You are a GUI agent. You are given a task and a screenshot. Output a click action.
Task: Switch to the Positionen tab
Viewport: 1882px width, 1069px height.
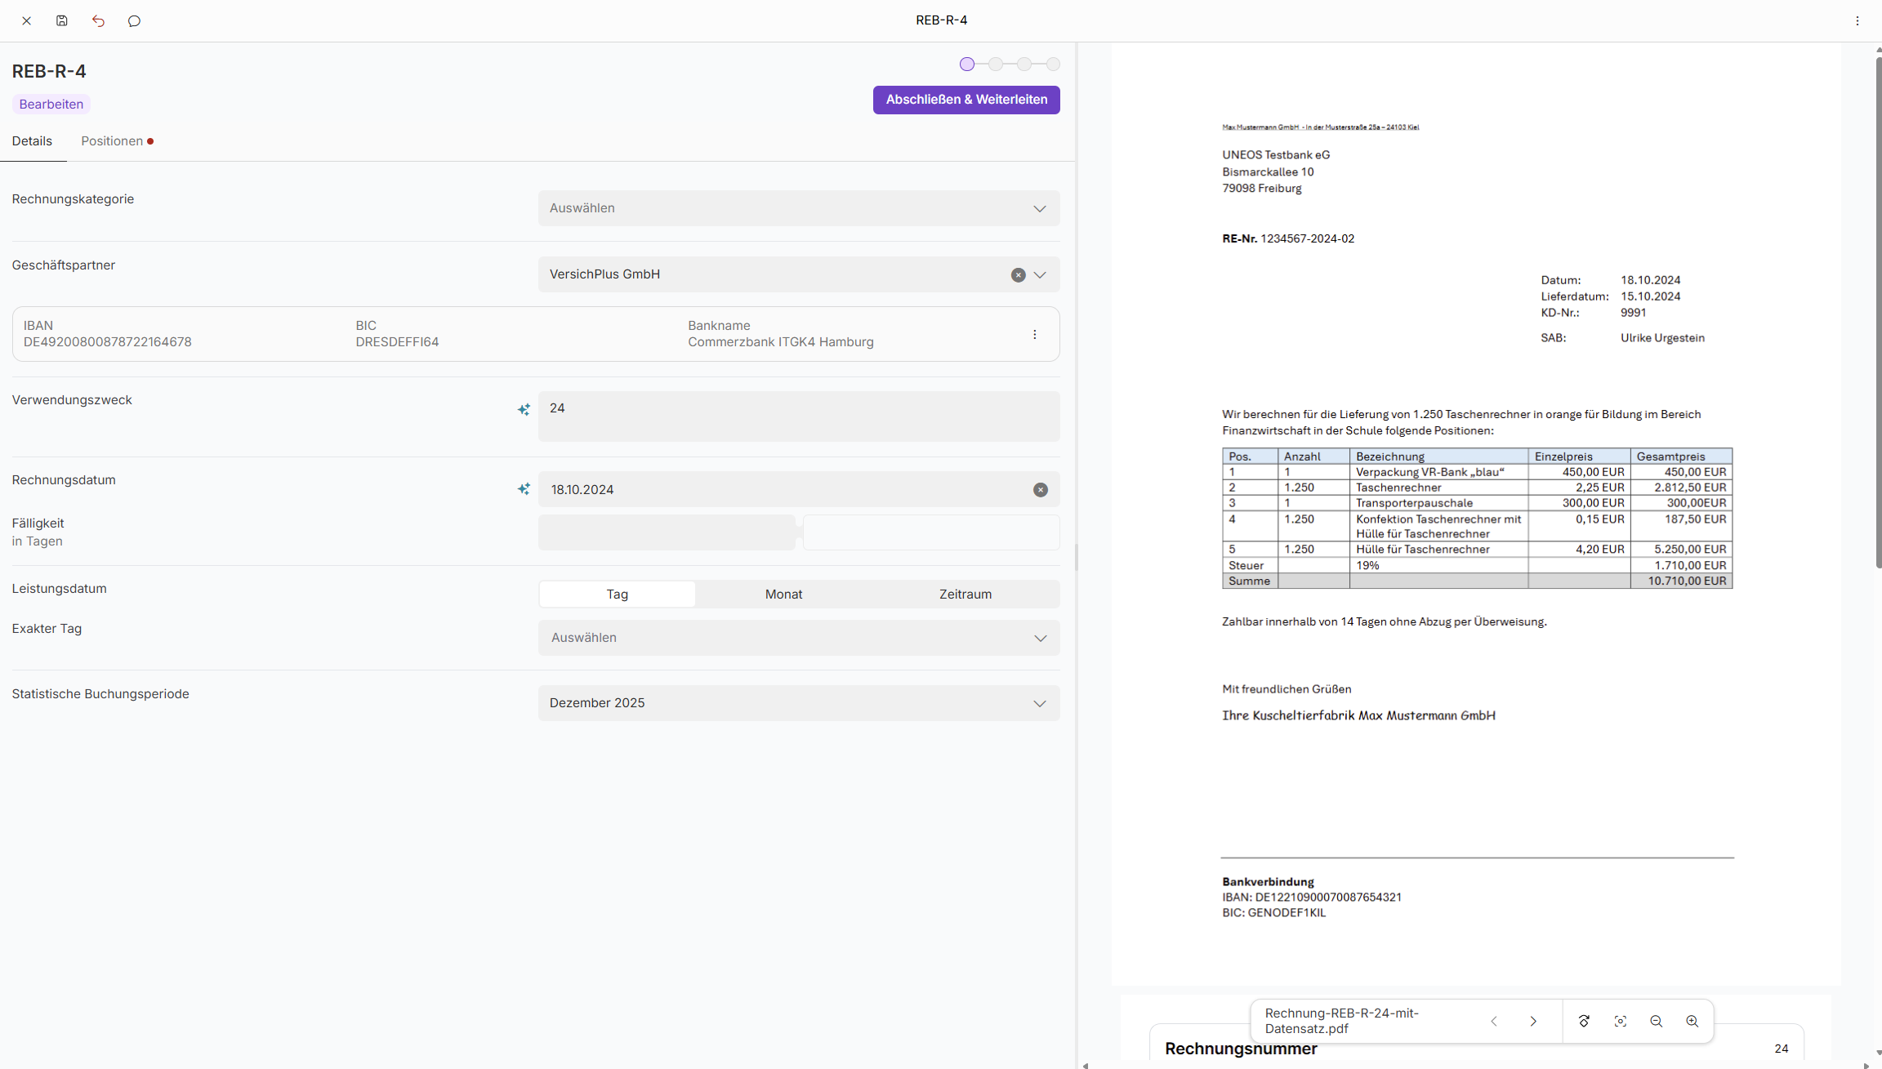113,141
